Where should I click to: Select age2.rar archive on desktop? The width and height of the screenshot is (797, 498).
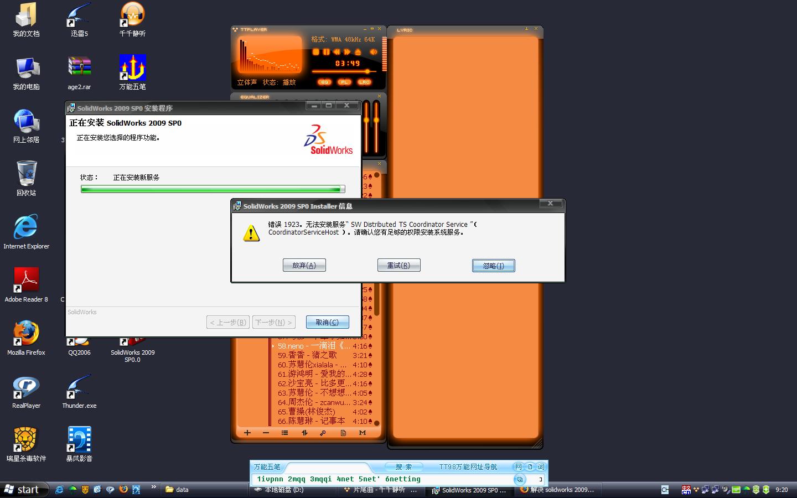point(79,73)
